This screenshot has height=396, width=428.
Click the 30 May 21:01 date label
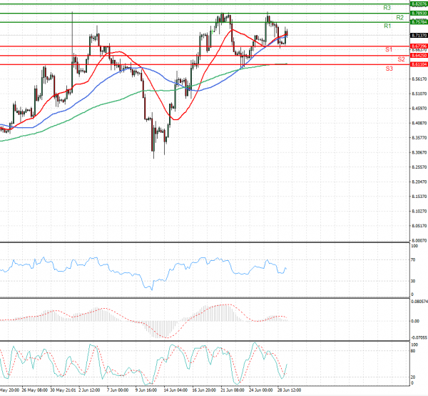point(63,390)
